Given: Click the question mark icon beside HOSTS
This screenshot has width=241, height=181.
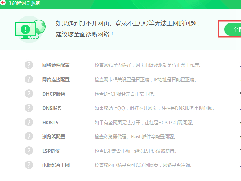Looking at the screenshot, I should tap(29, 122).
